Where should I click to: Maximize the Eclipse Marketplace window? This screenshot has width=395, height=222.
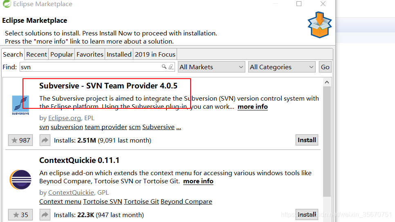point(299,4)
